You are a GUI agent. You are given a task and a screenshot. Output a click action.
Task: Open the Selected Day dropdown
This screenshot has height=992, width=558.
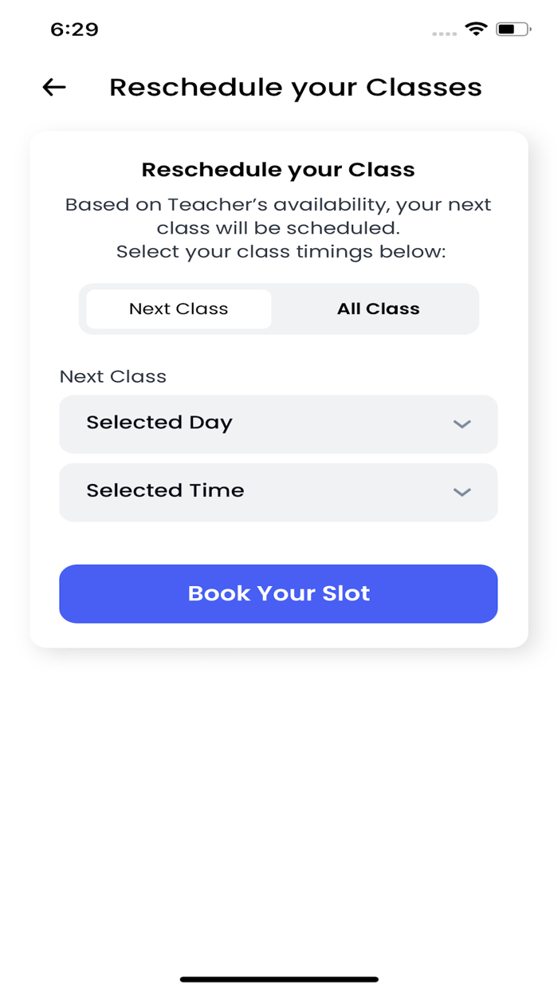pos(277,423)
